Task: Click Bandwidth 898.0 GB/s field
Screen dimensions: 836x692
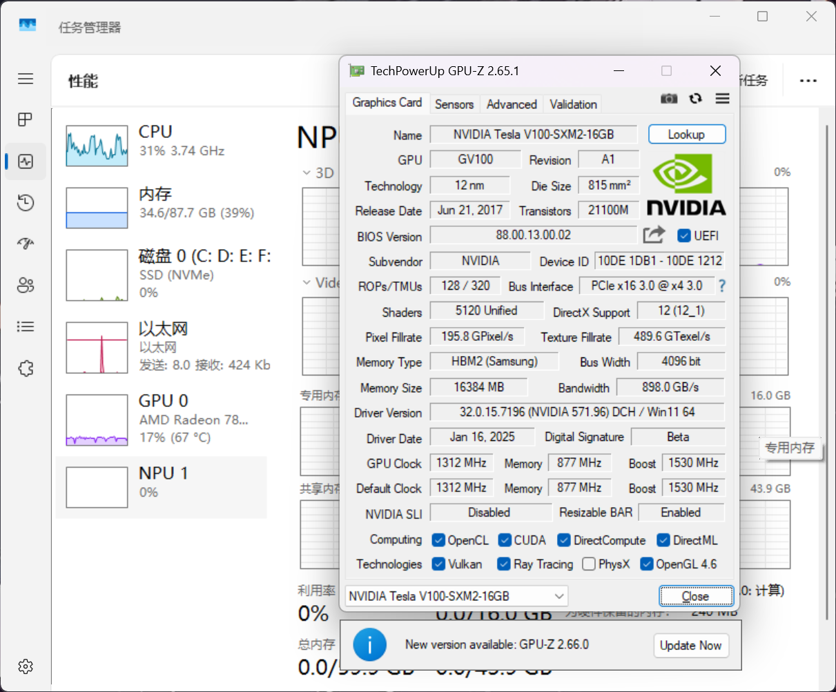Action: pos(670,387)
